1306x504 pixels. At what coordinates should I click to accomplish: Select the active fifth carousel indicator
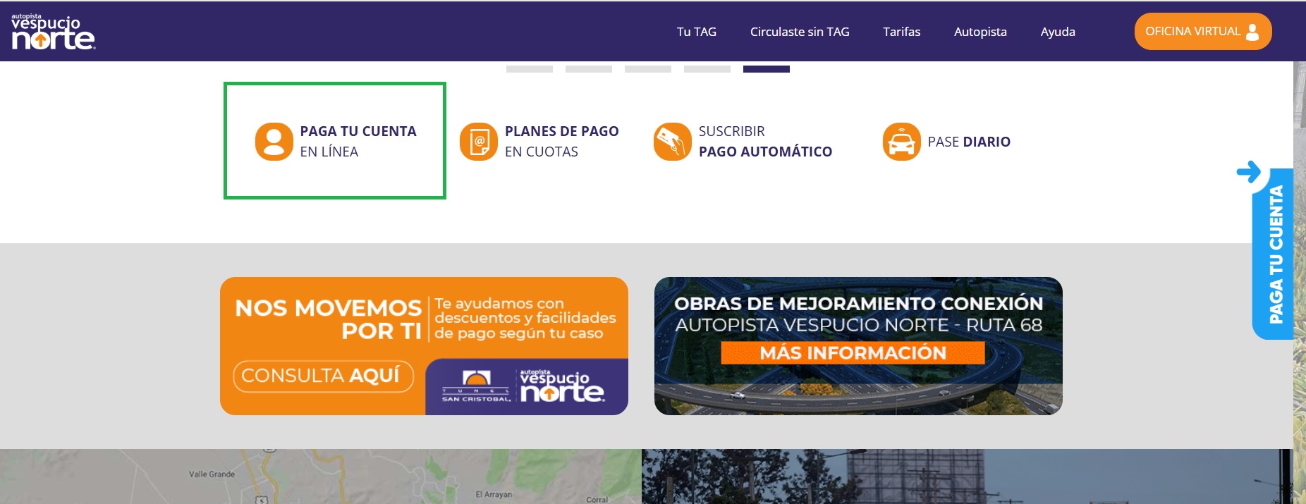(767, 69)
